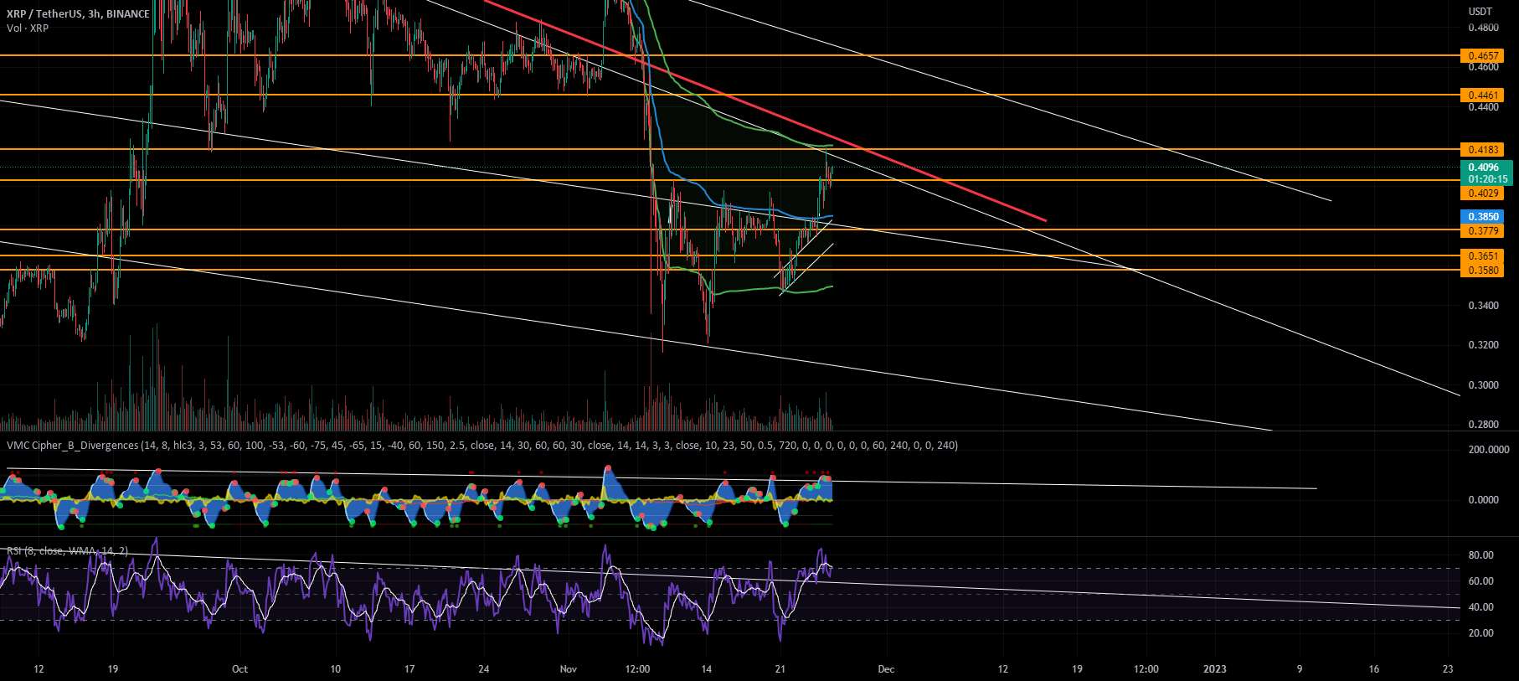Click the Oct label on time axis

[239, 669]
